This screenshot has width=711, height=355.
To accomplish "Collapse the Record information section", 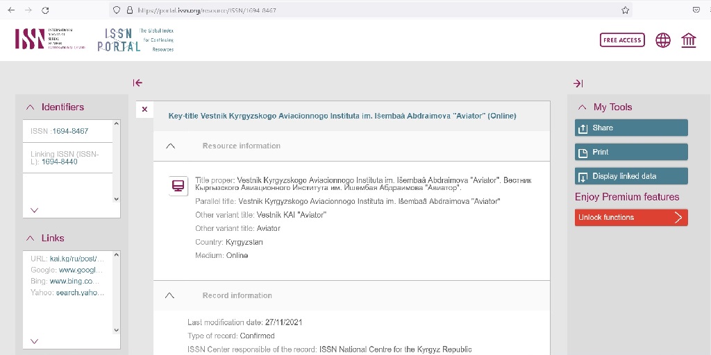I will (170, 295).
